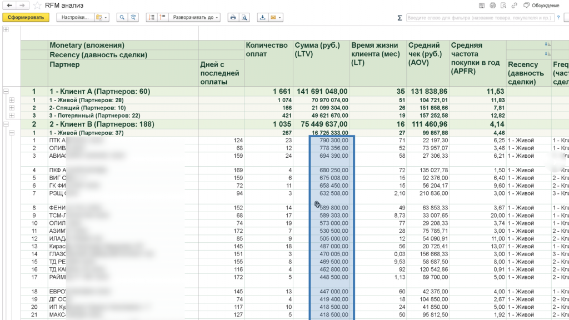The height and width of the screenshot is (320, 569).
Task: Click the Sigma sum icon
Action: point(400,18)
